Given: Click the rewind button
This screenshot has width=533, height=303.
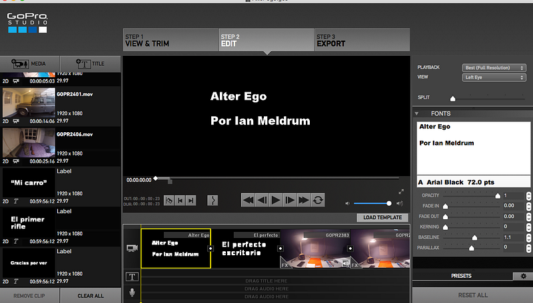Looking at the screenshot, I should click(x=248, y=200).
